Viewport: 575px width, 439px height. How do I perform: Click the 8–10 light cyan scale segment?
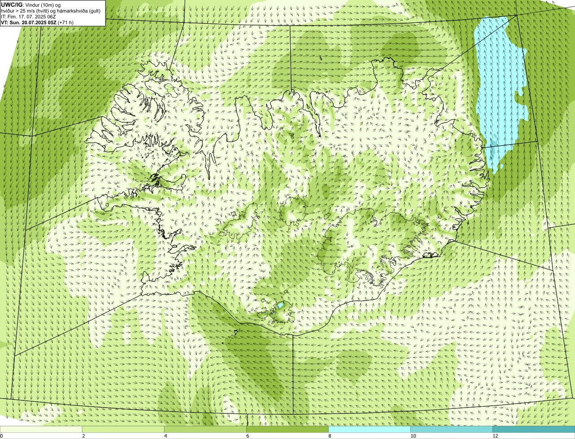pos(370,429)
